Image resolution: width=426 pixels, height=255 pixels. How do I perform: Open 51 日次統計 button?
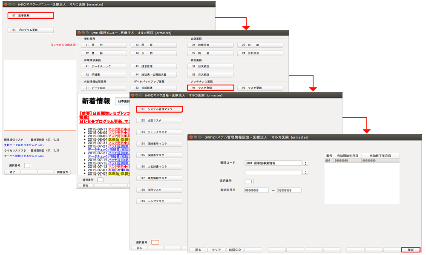click(210, 66)
